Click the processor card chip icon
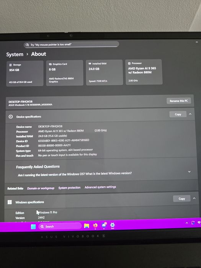 [x=129, y=63]
